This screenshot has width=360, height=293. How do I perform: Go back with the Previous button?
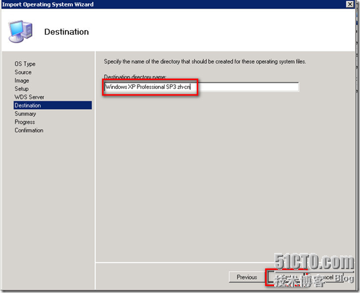(247, 277)
